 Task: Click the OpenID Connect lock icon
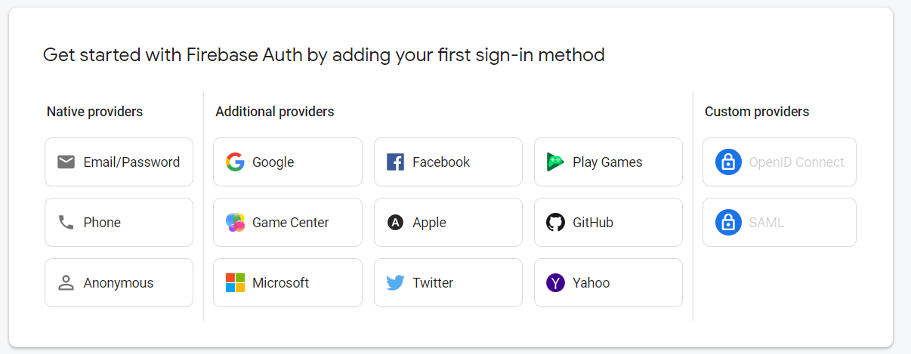point(728,162)
